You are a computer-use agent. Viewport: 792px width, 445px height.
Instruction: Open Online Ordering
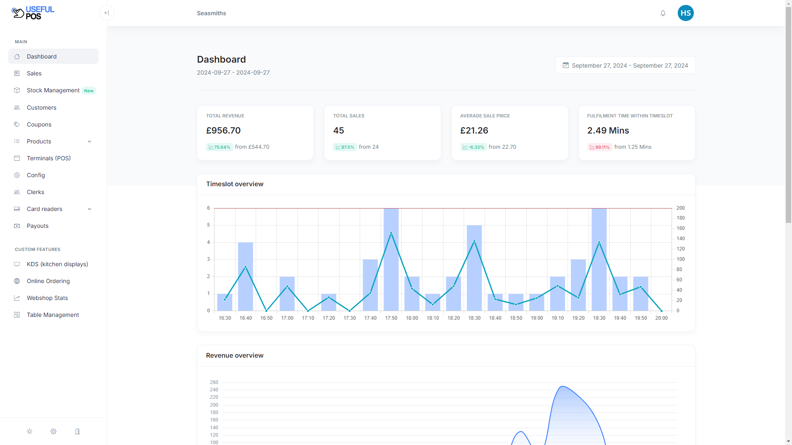click(53, 281)
